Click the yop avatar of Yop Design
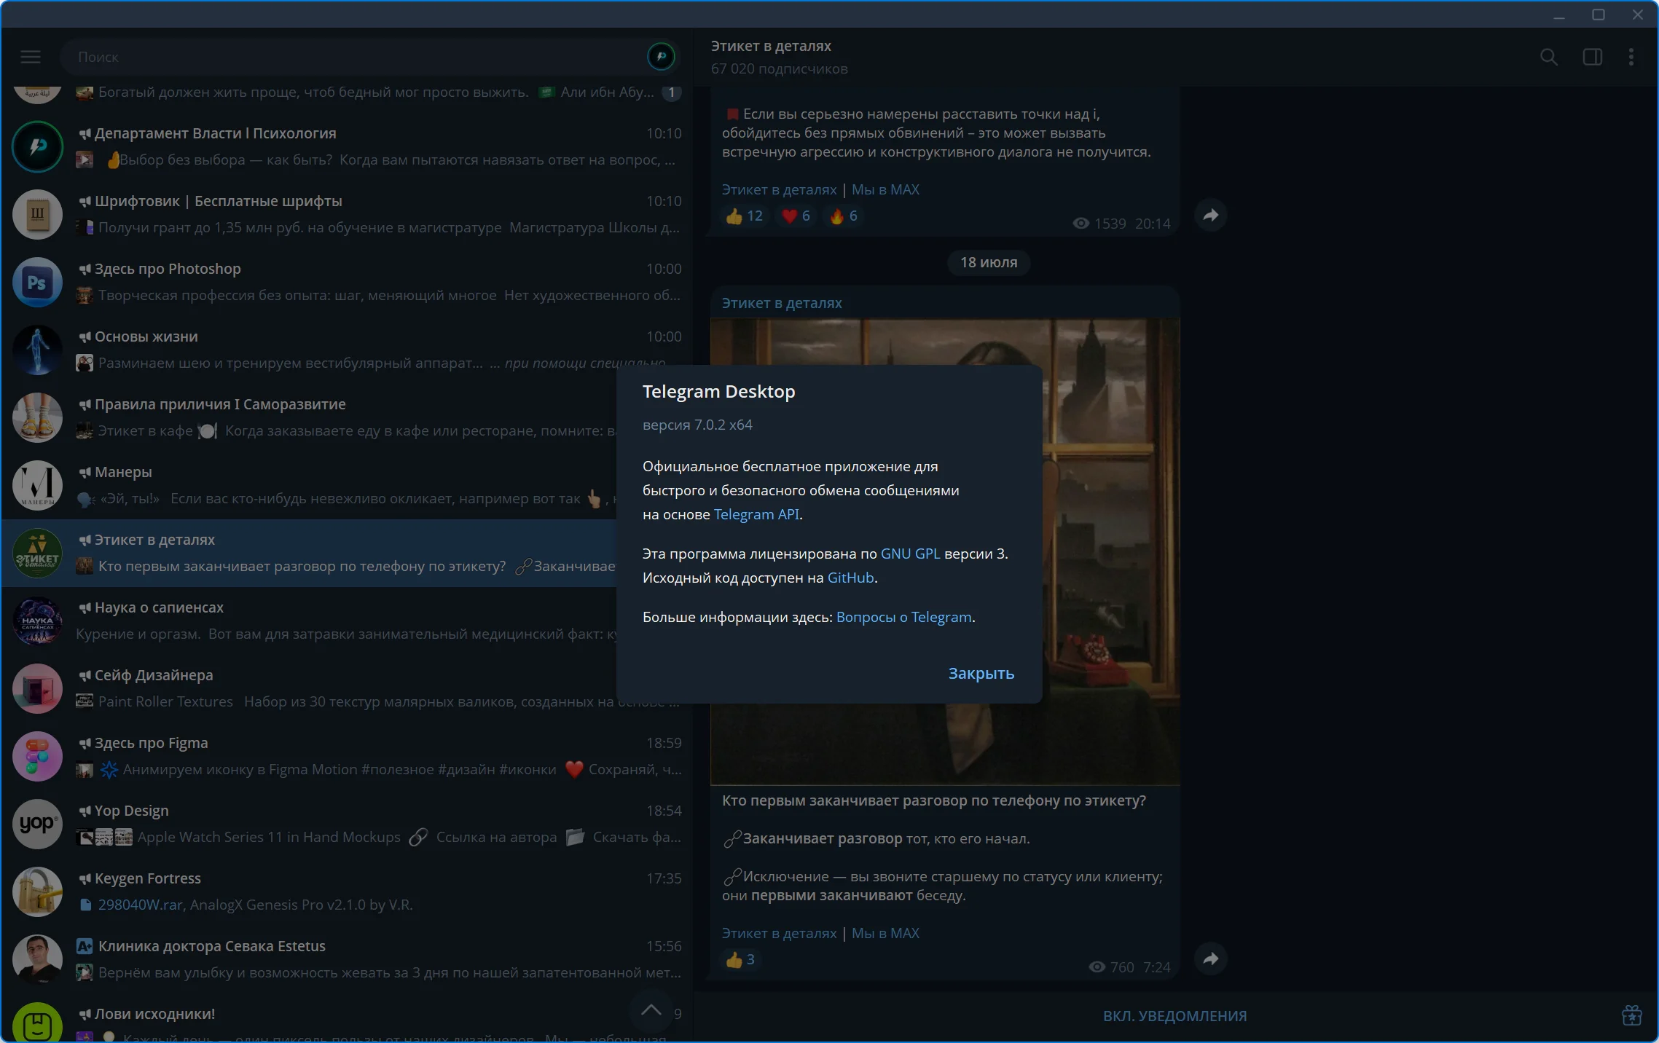1659x1043 pixels. click(37, 824)
